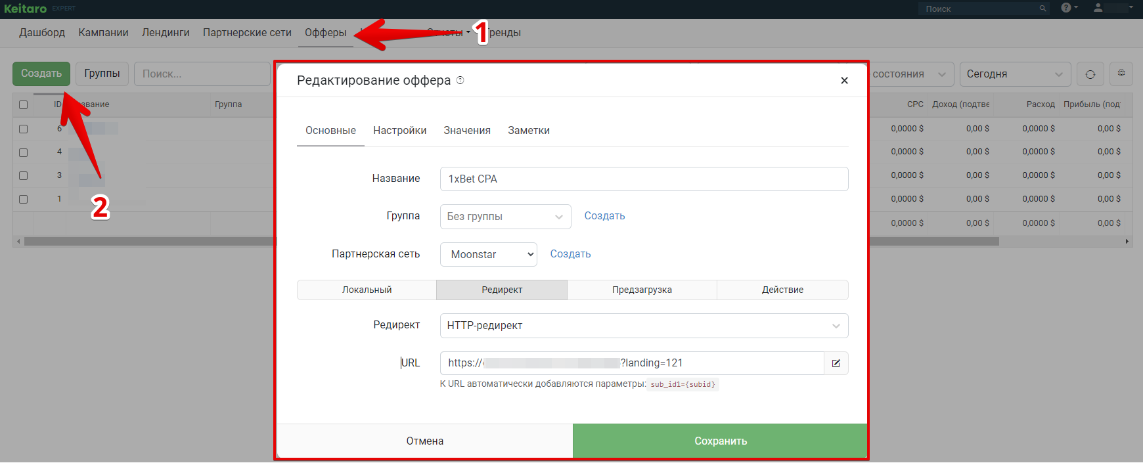Click the ID column header
Viewport: 1143px width, 463px height.
pyautogui.click(x=58, y=104)
